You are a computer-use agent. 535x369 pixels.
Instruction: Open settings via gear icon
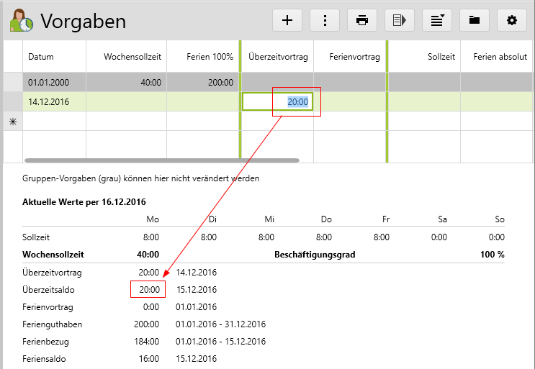click(512, 20)
